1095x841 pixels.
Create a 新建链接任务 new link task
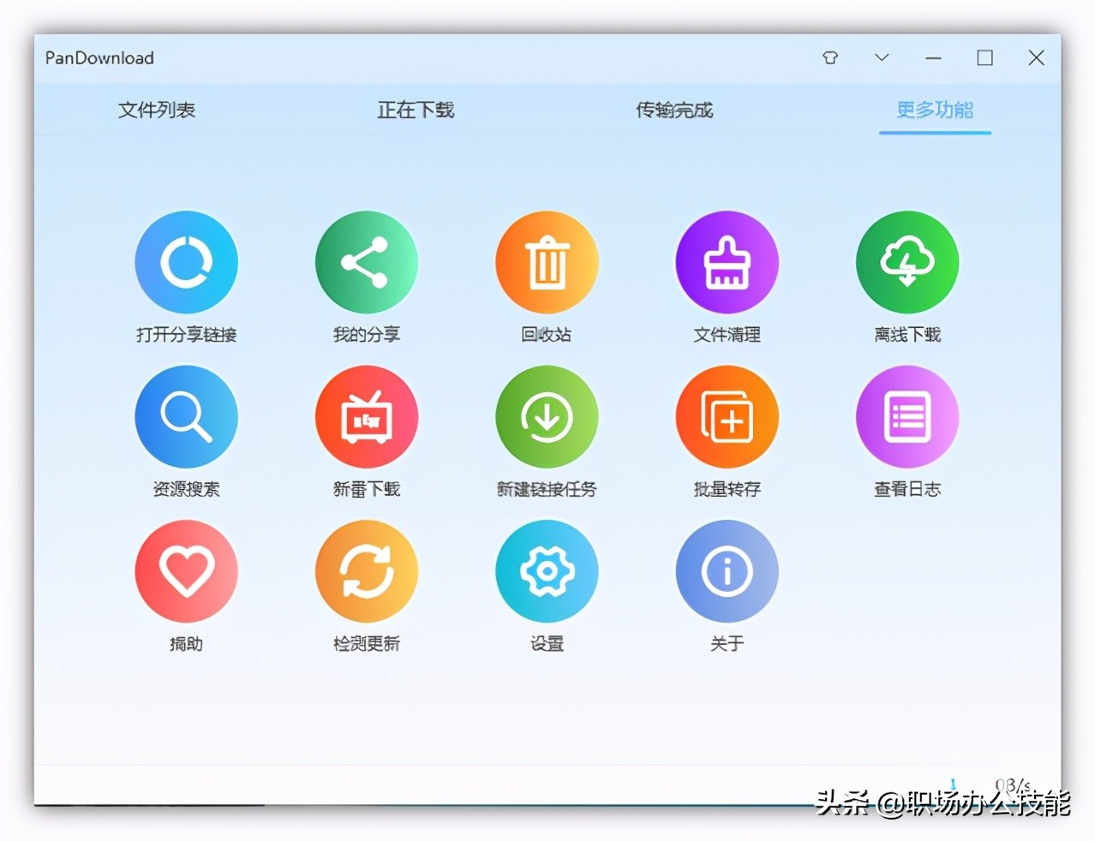(547, 416)
